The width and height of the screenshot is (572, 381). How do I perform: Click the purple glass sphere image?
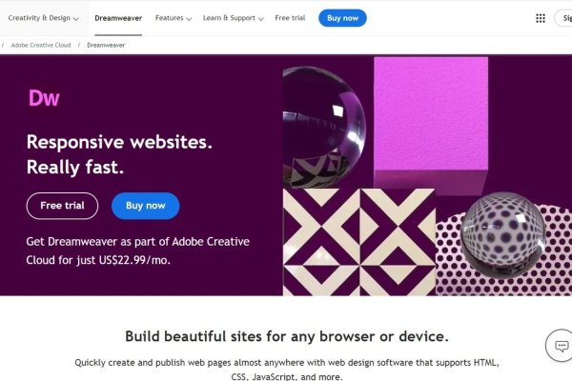pos(324,127)
